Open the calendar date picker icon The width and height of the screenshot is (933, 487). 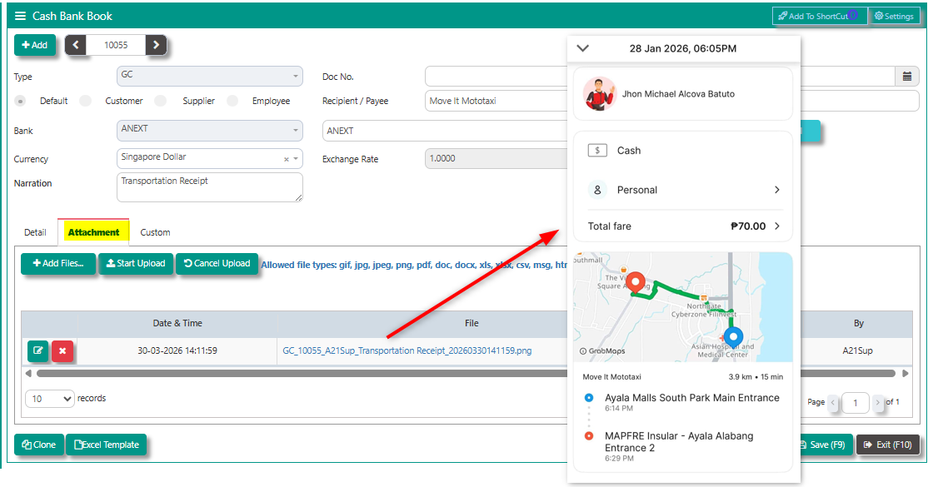click(907, 76)
